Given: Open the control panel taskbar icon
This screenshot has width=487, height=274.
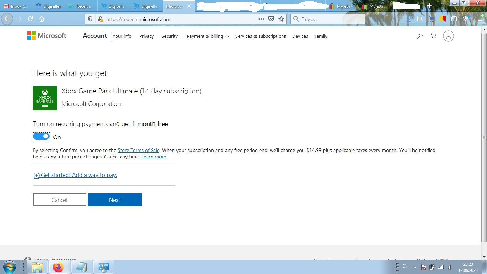Looking at the screenshot, I should click(x=104, y=267).
